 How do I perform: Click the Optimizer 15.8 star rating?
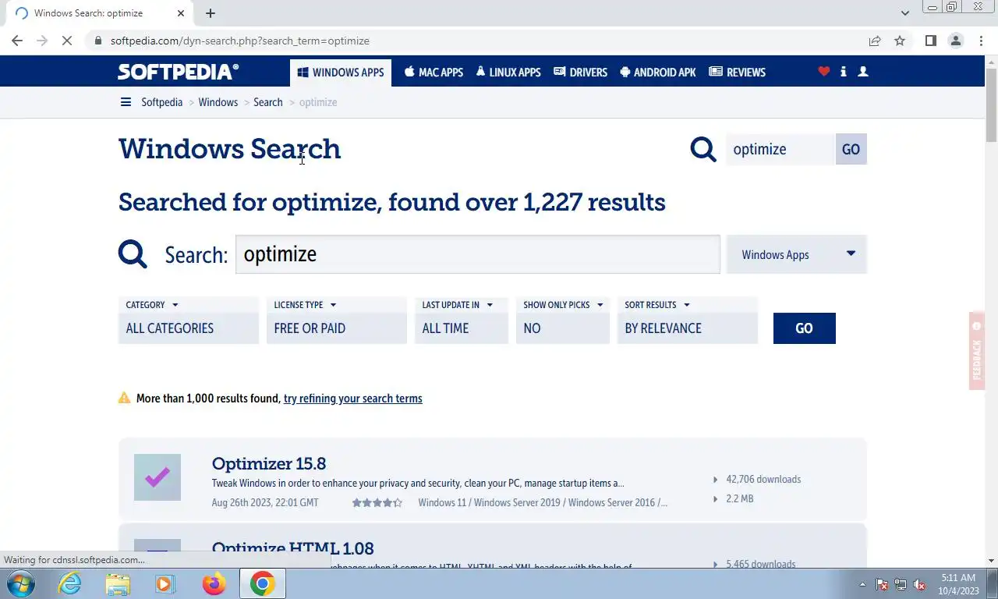pos(377,503)
